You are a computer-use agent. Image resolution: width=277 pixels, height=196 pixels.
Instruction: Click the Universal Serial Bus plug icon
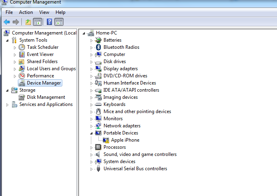point(98,169)
